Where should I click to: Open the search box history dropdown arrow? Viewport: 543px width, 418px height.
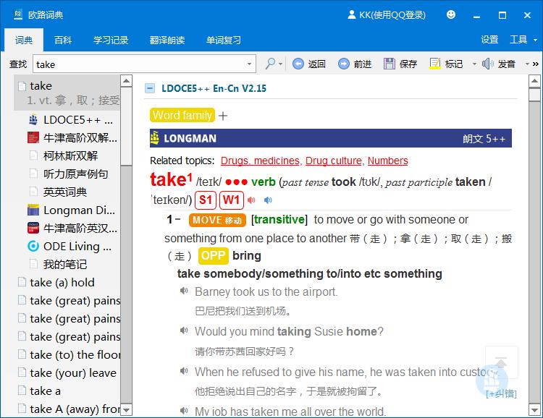click(249, 64)
